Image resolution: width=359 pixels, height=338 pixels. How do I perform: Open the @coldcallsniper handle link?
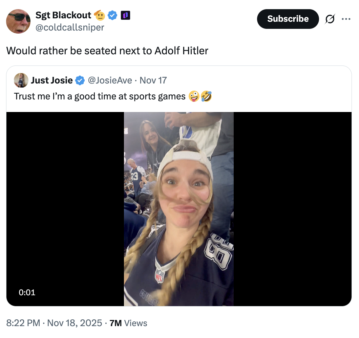point(70,27)
